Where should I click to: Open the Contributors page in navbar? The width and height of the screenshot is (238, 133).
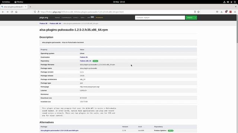(67, 17)
